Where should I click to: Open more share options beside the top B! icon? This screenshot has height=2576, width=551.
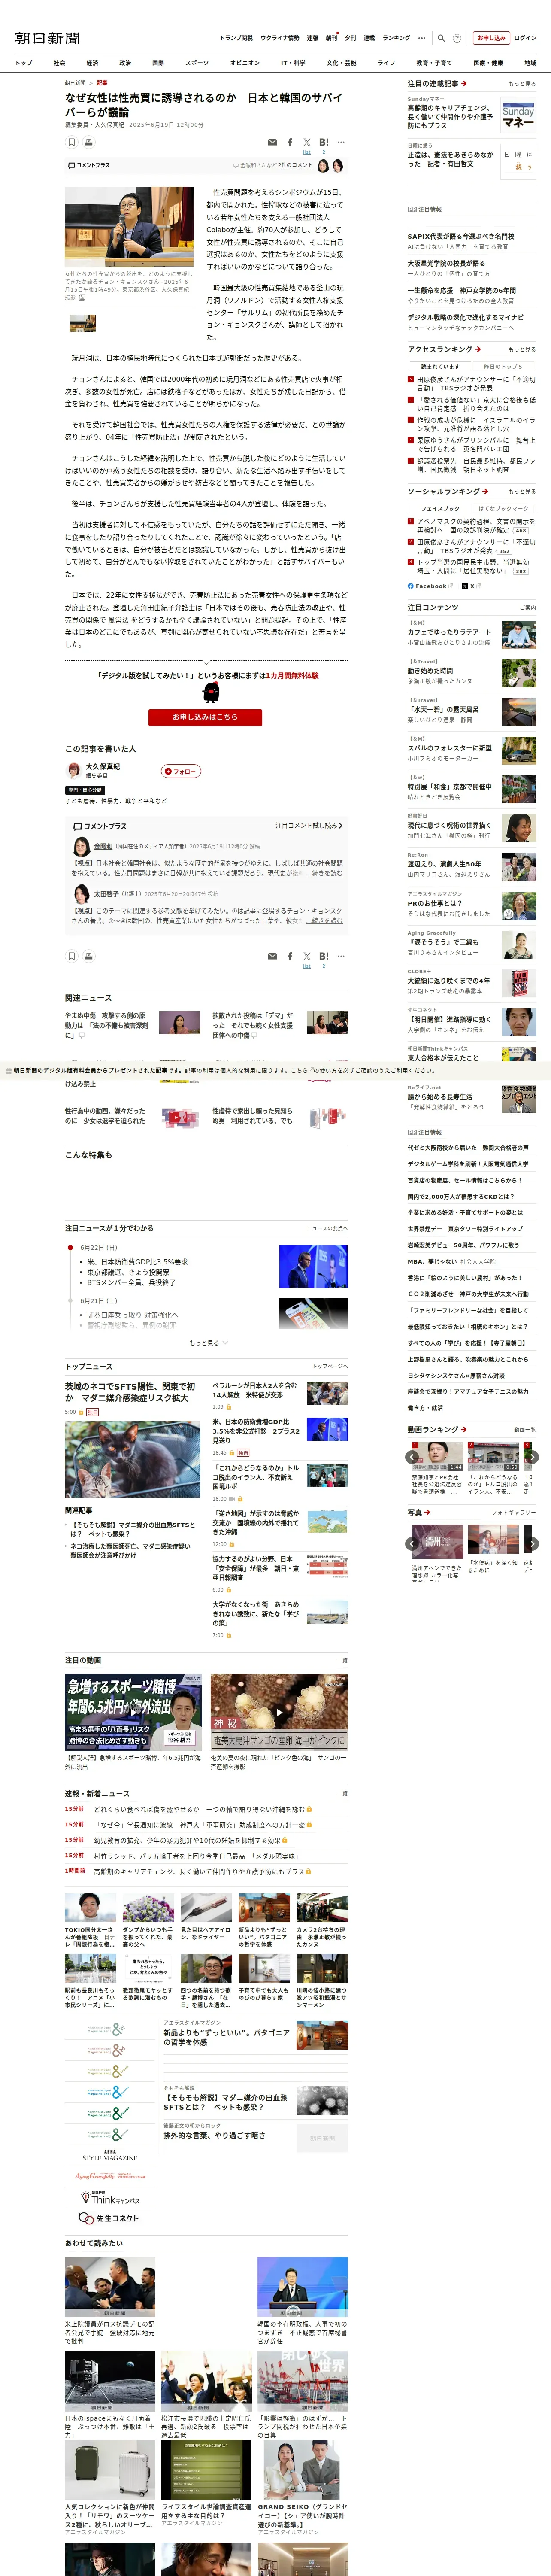342,143
